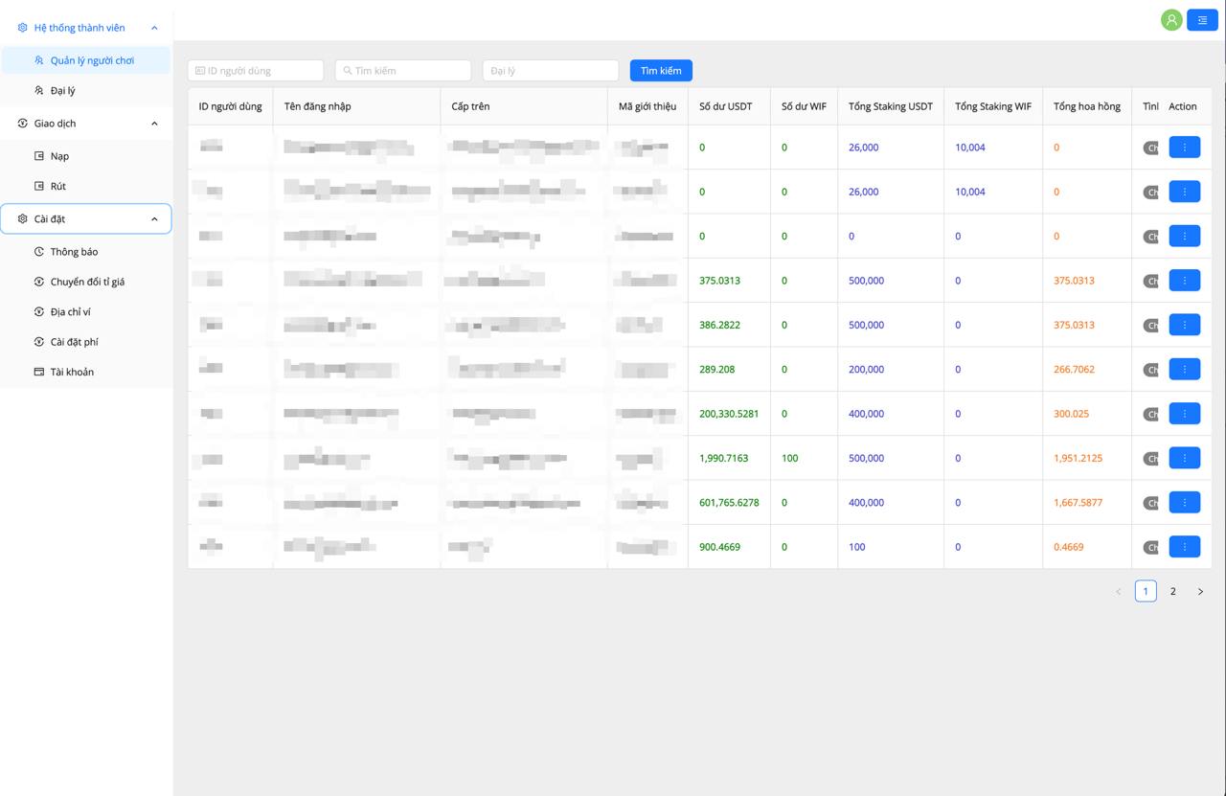Click the 1,667.5877 commission value
Screen dimensions: 1226x796
(x=1078, y=503)
